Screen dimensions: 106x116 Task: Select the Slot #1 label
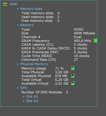(32, 97)
